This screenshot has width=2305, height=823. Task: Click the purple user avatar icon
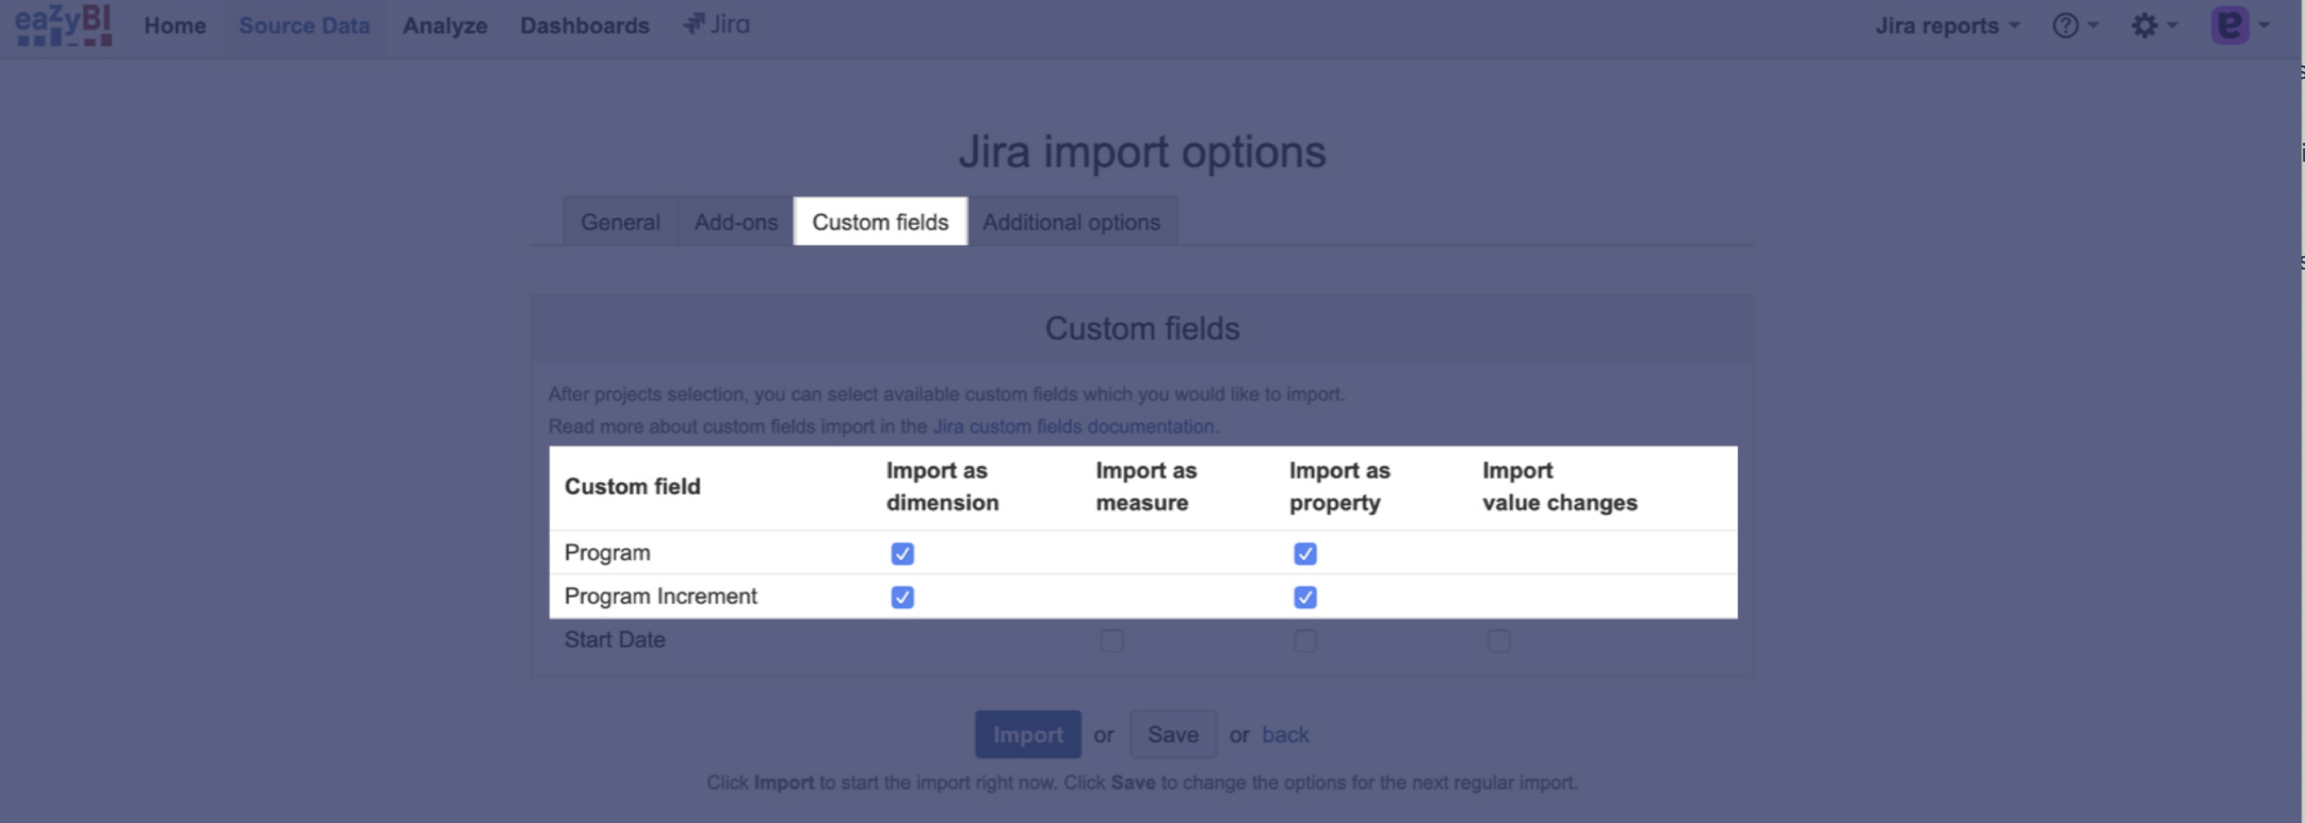2229,25
